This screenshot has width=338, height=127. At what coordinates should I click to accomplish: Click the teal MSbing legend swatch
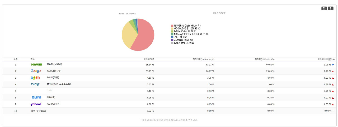click(x=172, y=34)
